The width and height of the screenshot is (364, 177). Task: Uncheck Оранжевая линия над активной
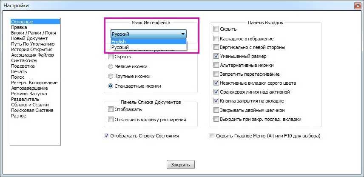[x=216, y=92]
